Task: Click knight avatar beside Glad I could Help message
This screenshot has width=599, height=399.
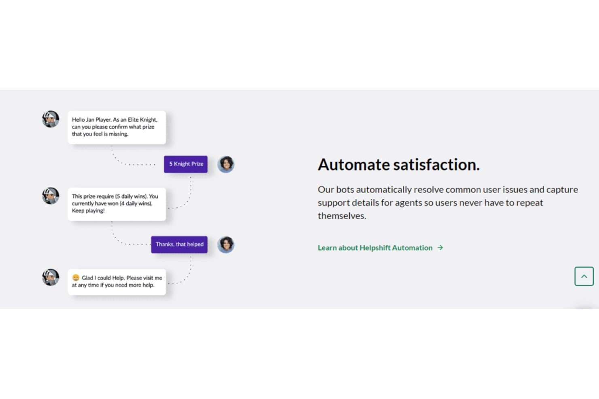Action: pos(51,277)
